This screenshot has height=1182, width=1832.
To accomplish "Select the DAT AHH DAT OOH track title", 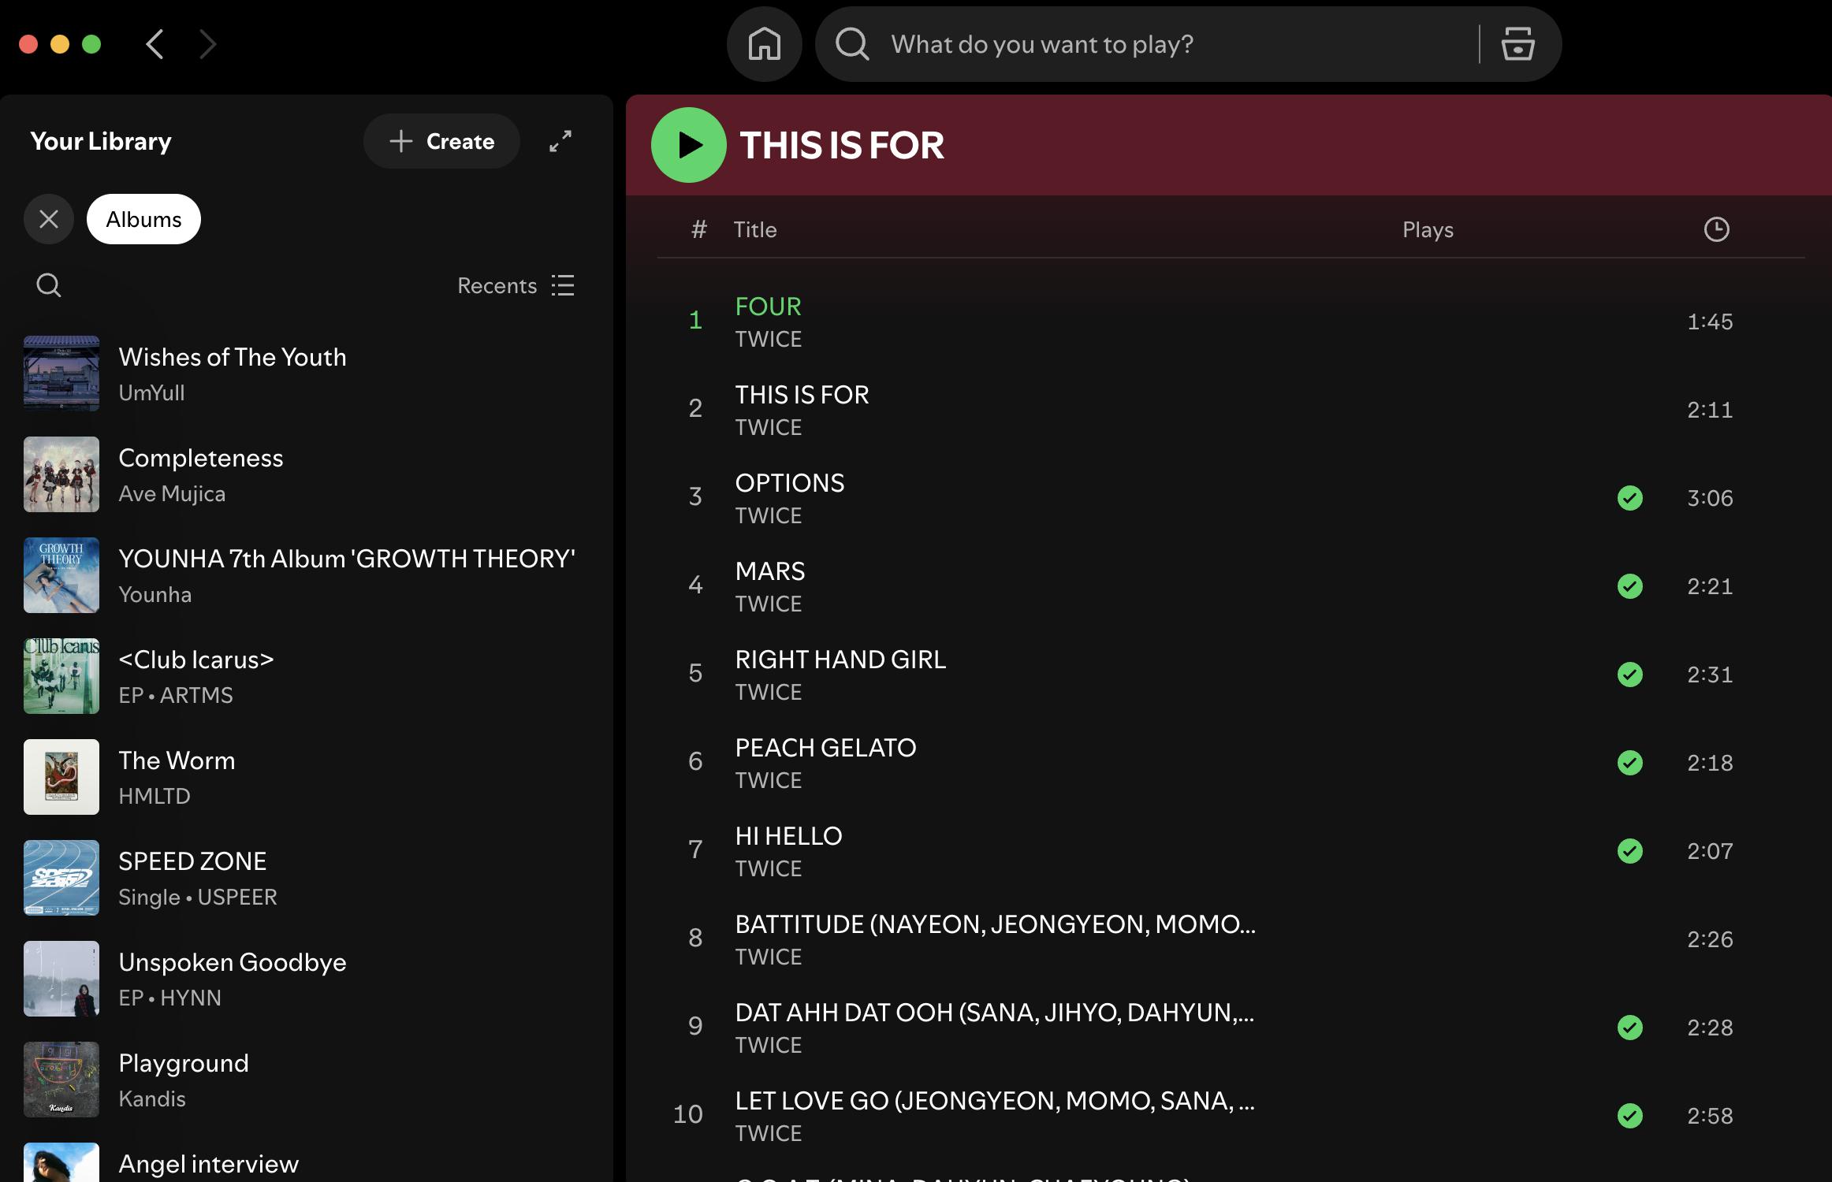I will click(994, 1013).
